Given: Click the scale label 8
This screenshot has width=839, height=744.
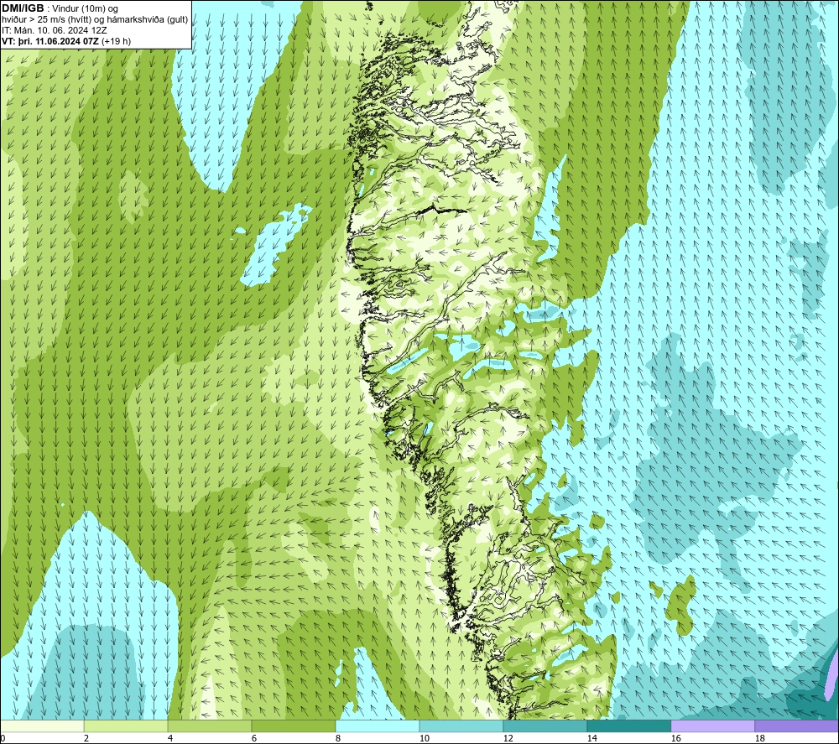Looking at the screenshot, I should tap(337, 738).
